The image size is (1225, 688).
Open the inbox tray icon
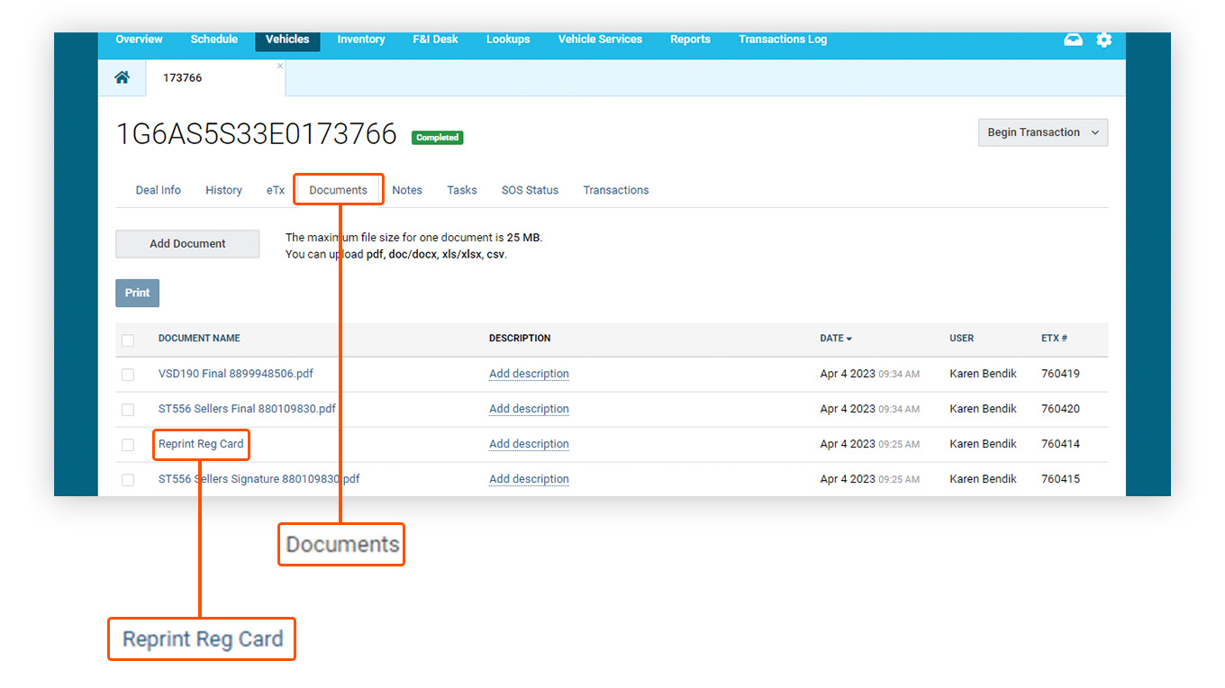1073,40
